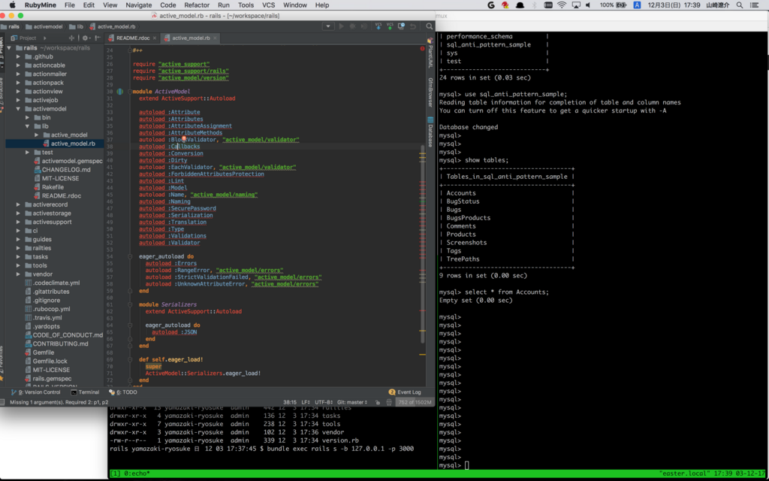Image resolution: width=769 pixels, height=481 pixels.
Task: Open the Terminal tool window
Action: (x=85, y=392)
